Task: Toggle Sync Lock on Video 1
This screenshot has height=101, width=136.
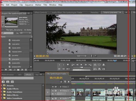Action: point(55,91)
